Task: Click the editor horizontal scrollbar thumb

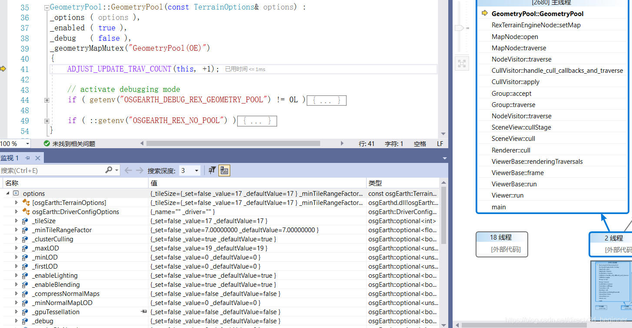Action: coord(233,143)
